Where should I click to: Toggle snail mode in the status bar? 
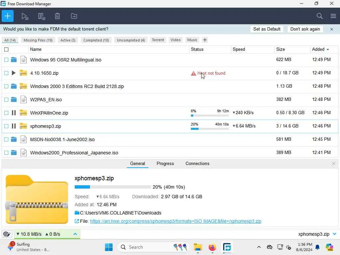click(x=7, y=234)
